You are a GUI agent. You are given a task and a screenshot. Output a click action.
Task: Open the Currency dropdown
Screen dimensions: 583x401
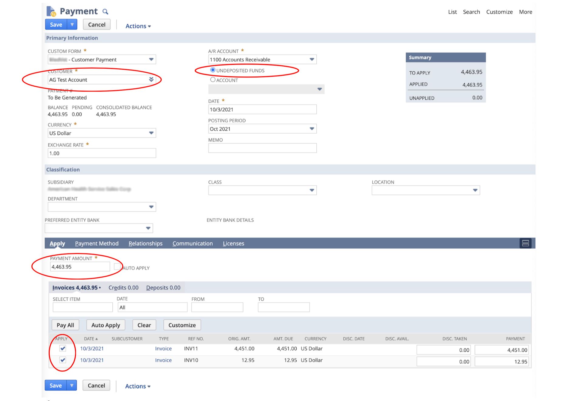(151, 133)
